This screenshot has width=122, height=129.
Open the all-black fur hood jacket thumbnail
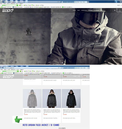click(x=71, y=98)
